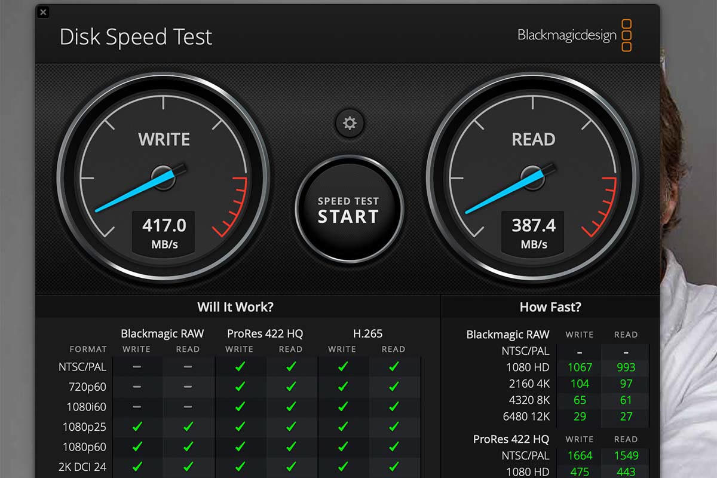The image size is (717, 478).
Task: Click the 1080p25 Blackmagic RAW write checkmark
Action: (x=137, y=427)
